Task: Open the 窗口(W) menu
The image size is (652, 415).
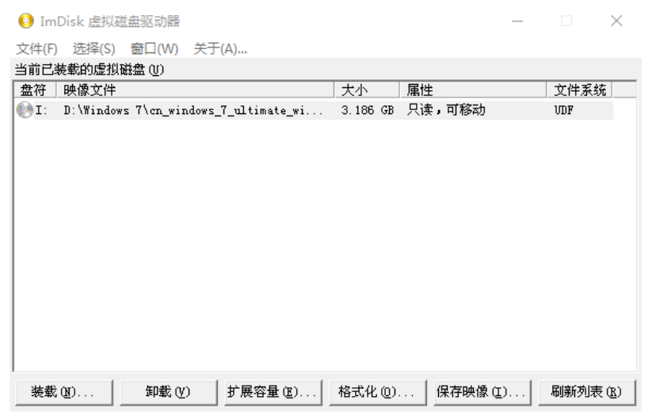Action: pyautogui.click(x=154, y=48)
